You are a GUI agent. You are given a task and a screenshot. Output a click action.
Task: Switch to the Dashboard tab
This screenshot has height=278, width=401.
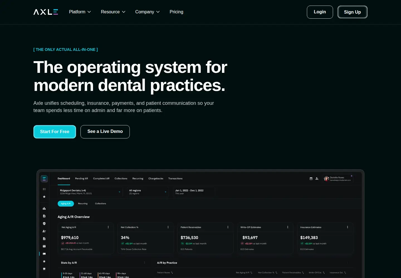(64, 178)
